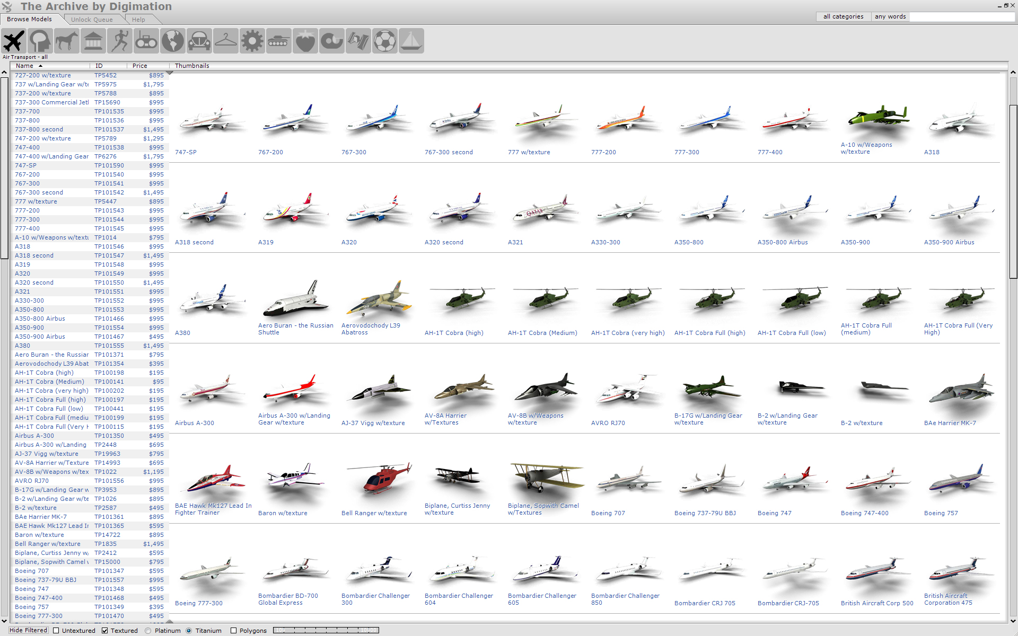Open the sailboat water transport category icon
1018x636 pixels.
[411, 41]
